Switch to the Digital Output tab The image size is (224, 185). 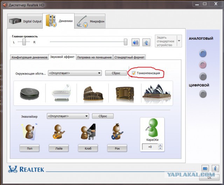(x=25, y=21)
